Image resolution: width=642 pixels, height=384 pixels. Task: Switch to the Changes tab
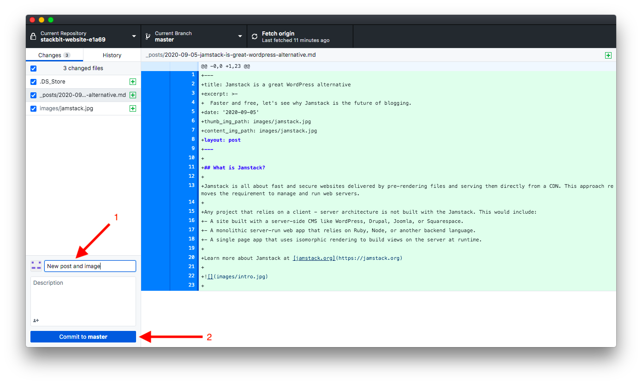click(54, 55)
